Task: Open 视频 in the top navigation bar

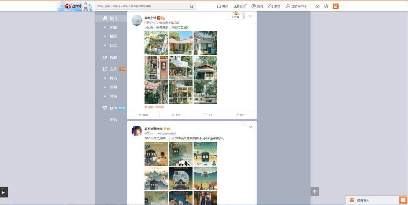Action: [x=240, y=6]
